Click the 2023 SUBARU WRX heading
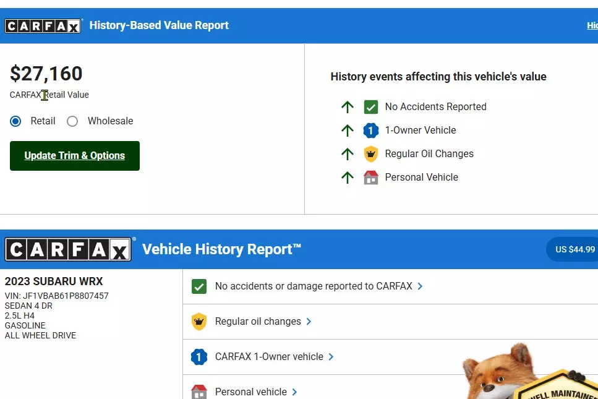 click(54, 281)
